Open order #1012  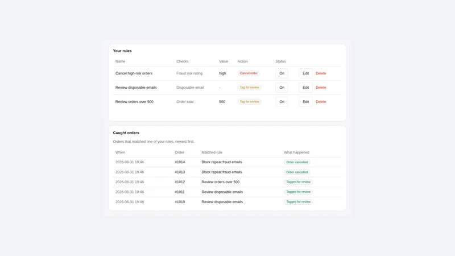(180, 182)
